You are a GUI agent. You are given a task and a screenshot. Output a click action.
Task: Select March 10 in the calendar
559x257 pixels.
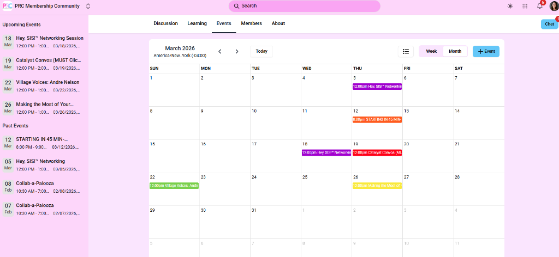pyautogui.click(x=275, y=123)
